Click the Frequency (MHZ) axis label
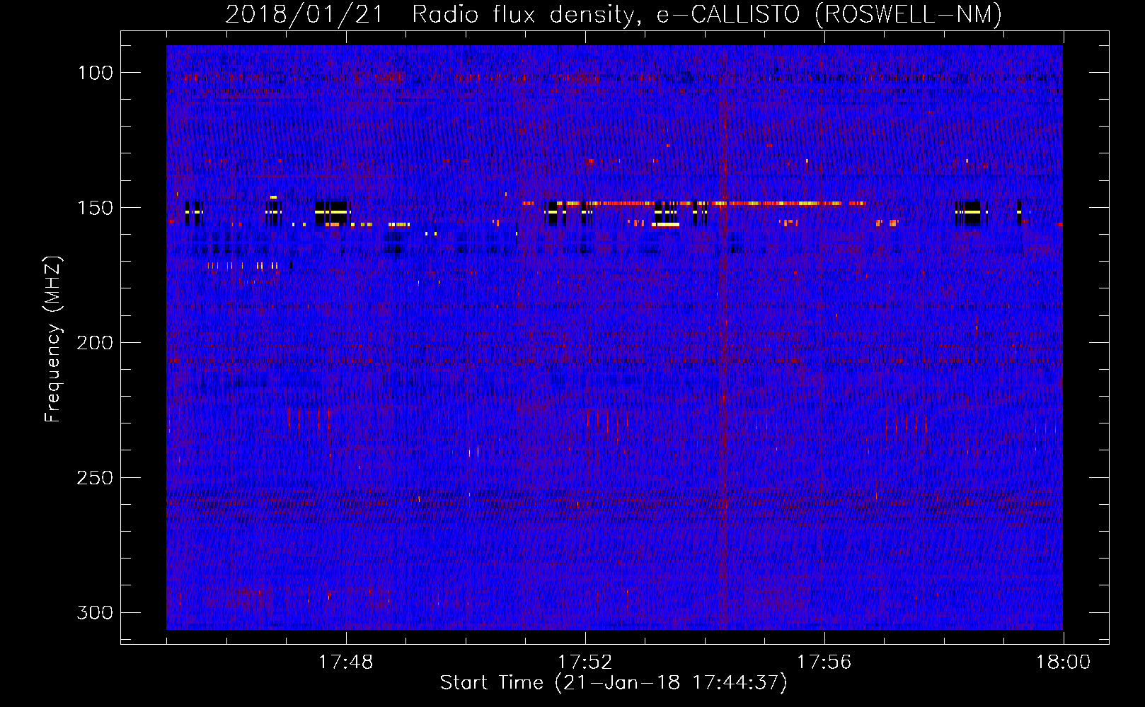 53,339
